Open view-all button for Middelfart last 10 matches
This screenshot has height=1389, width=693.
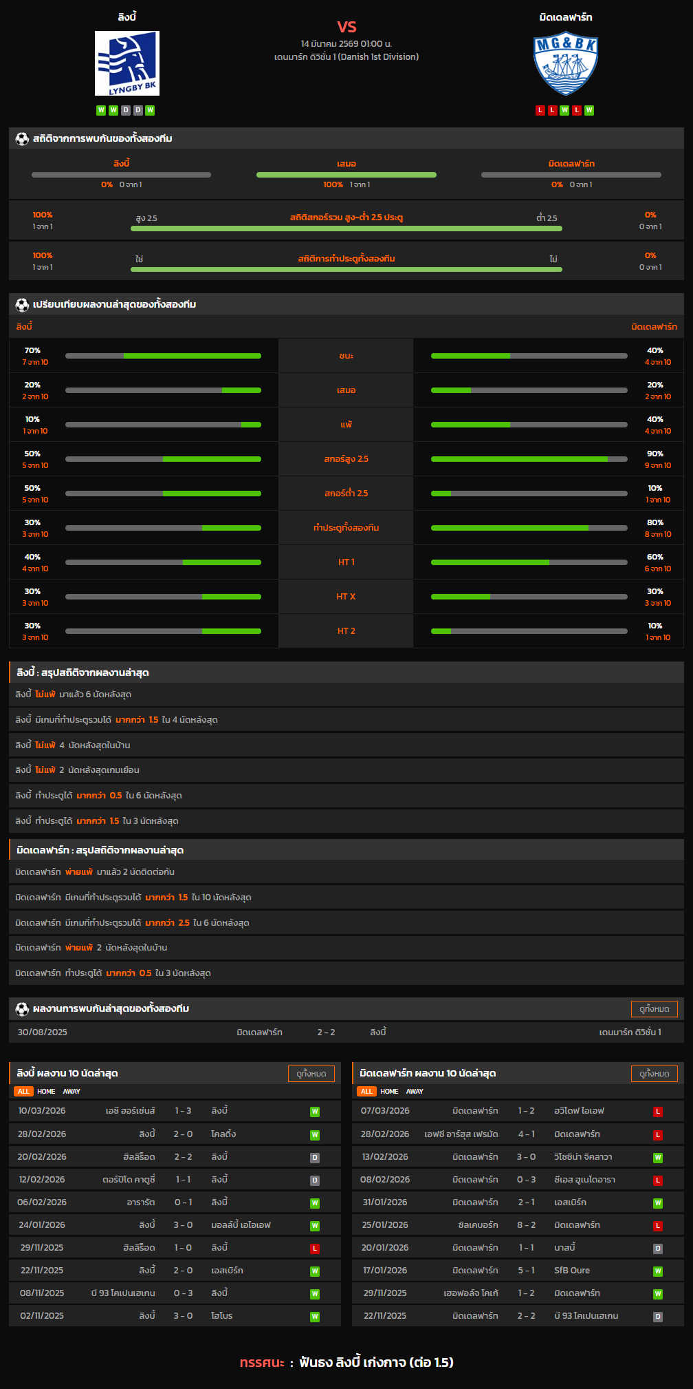click(654, 1074)
